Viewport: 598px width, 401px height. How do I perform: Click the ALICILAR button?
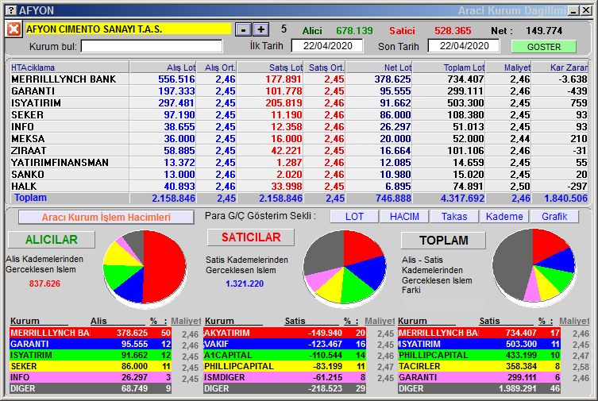click(x=52, y=239)
